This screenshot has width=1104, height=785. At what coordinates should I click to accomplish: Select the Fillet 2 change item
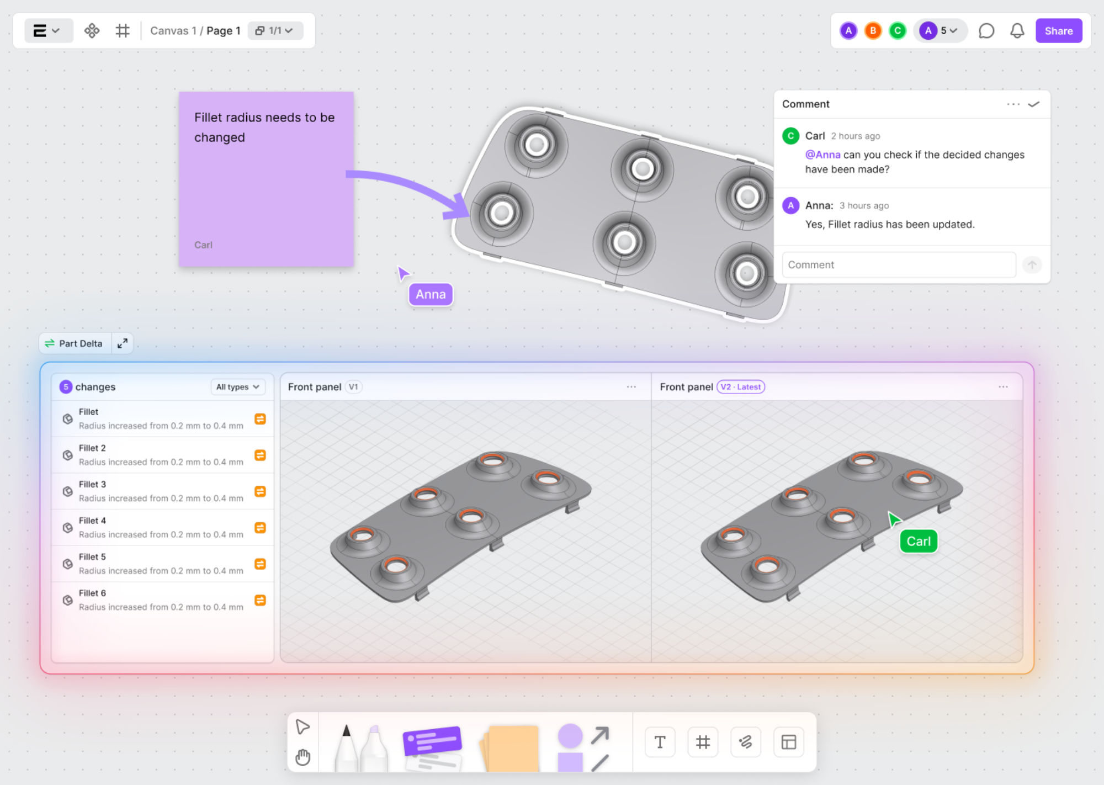pyautogui.click(x=161, y=455)
